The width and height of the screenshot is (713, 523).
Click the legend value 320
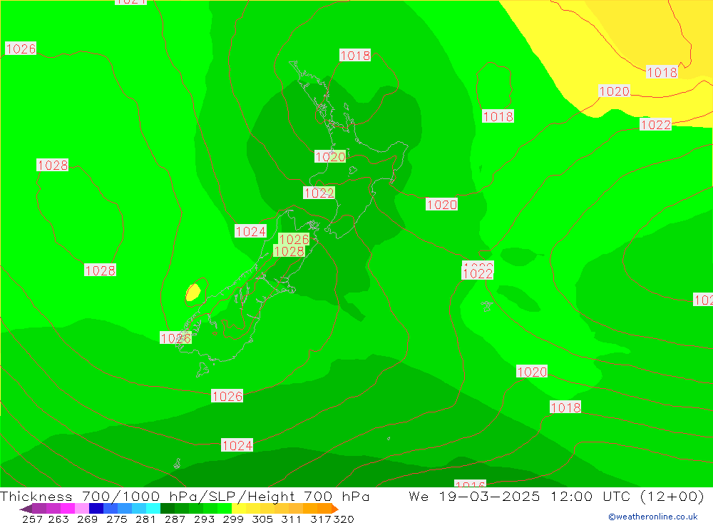coord(344,519)
